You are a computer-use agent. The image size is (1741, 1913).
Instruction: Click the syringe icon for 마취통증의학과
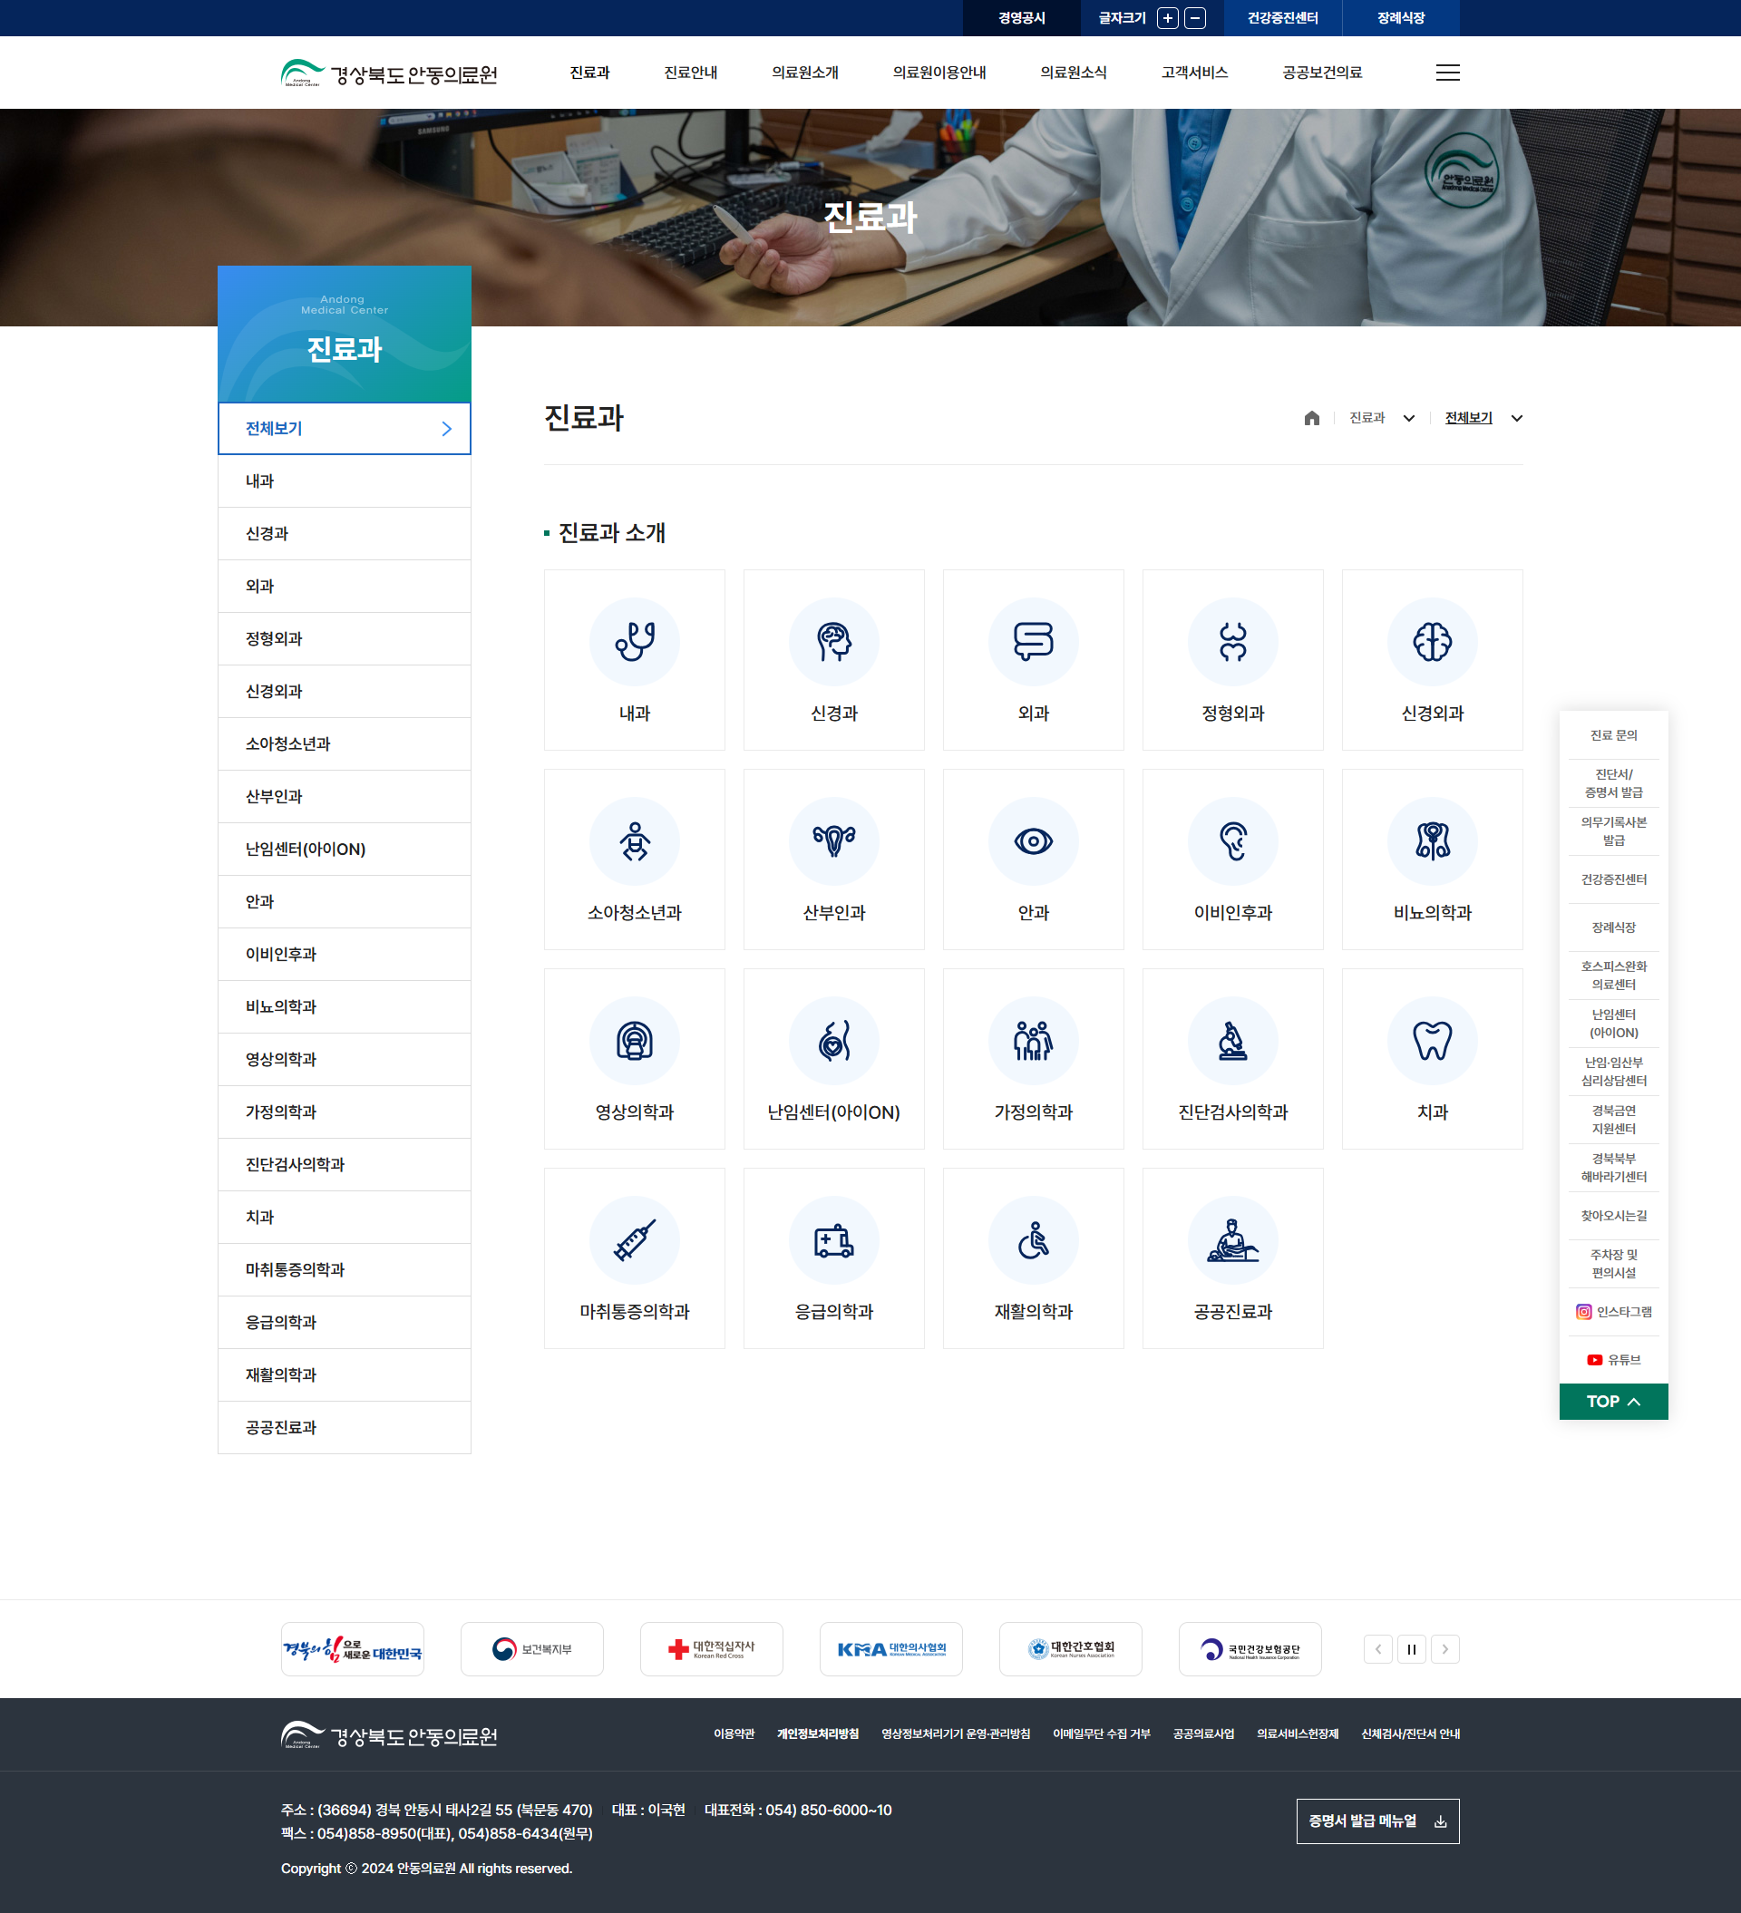(634, 1239)
